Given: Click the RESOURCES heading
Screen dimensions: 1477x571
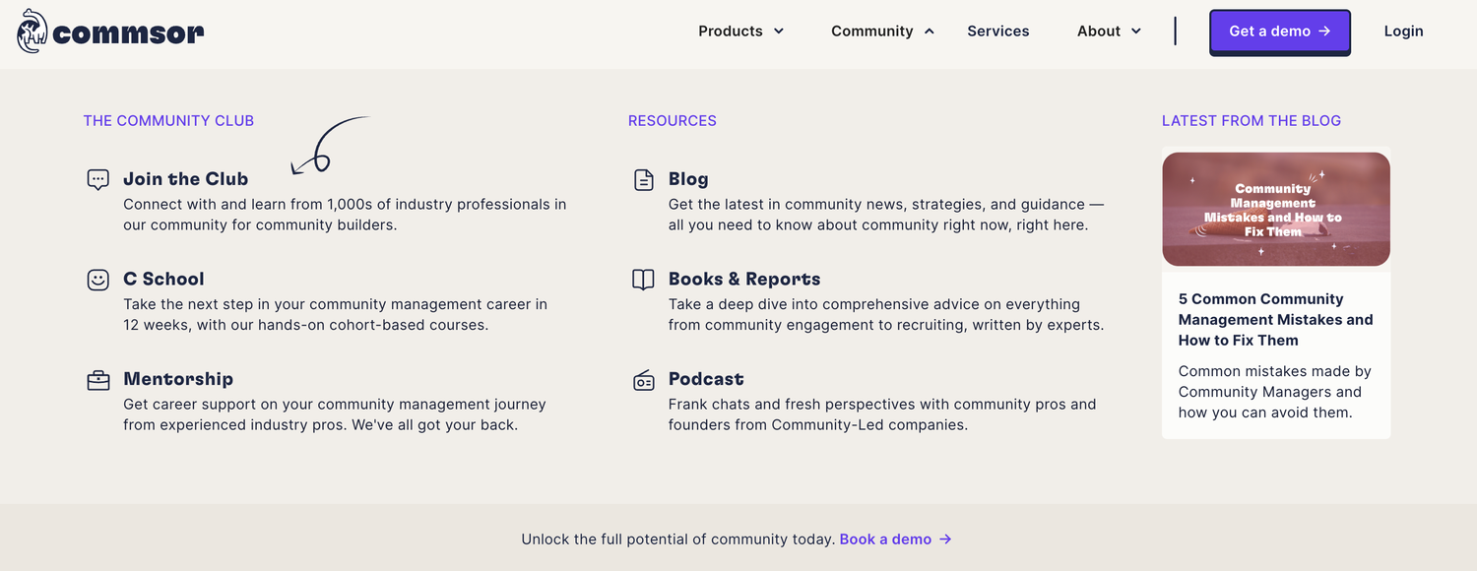Looking at the screenshot, I should point(673,121).
